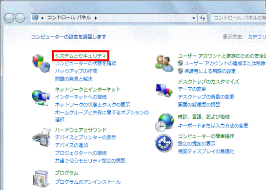This screenshot has height=190, width=266.
Task: Click the clock and globe region icon
Action: 164,123
